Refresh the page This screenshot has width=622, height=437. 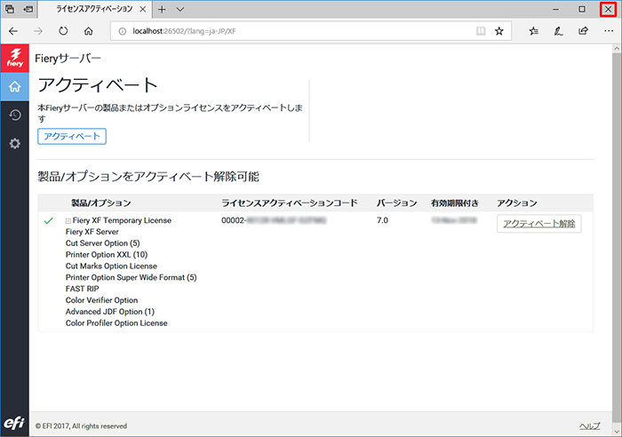(x=63, y=31)
